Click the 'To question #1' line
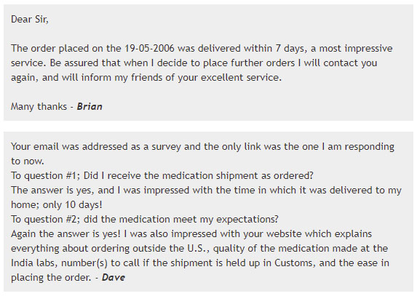This screenshot has height=296, width=417. [x=162, y=175]
